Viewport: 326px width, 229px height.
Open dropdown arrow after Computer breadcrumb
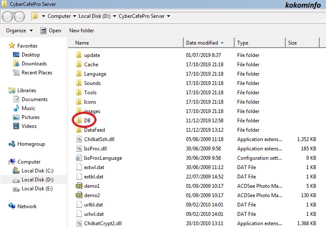[x=74, y=16]
